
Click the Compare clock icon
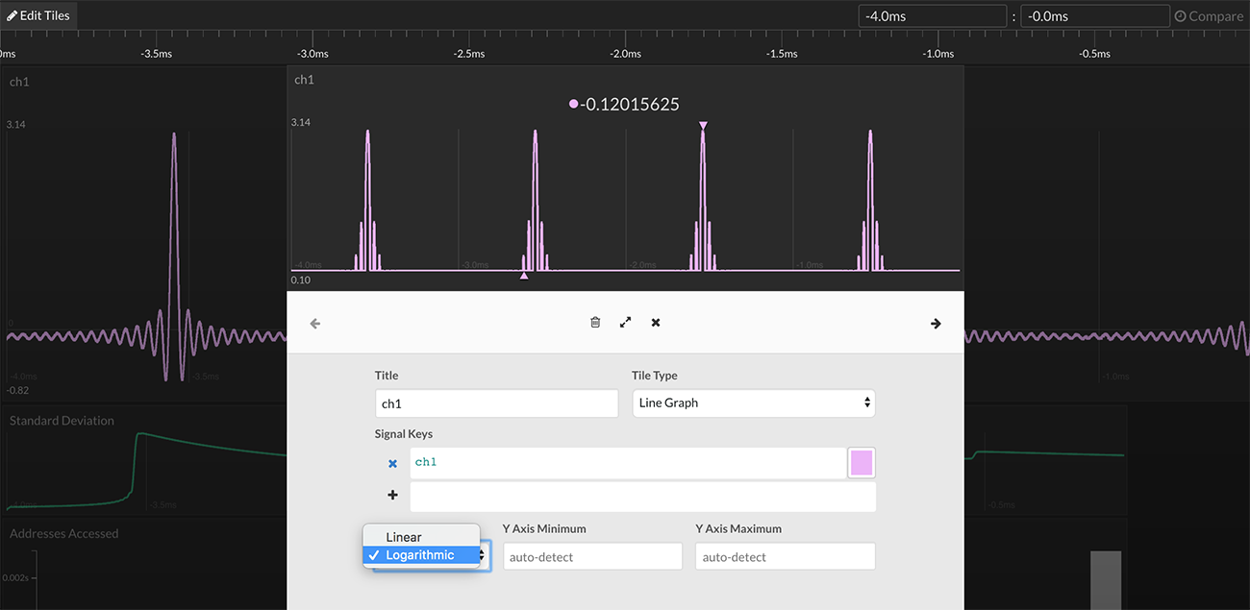[1180, 16]
